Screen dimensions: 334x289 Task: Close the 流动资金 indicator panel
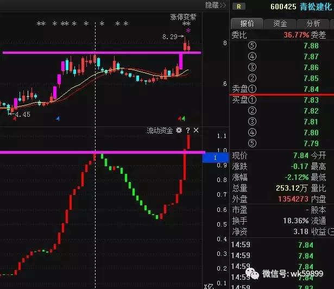[196, 130]
